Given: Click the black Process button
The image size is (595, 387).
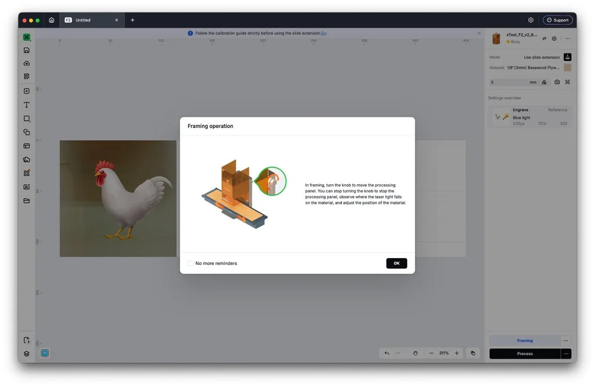Looking at the screenshot, I should [525, 354].
